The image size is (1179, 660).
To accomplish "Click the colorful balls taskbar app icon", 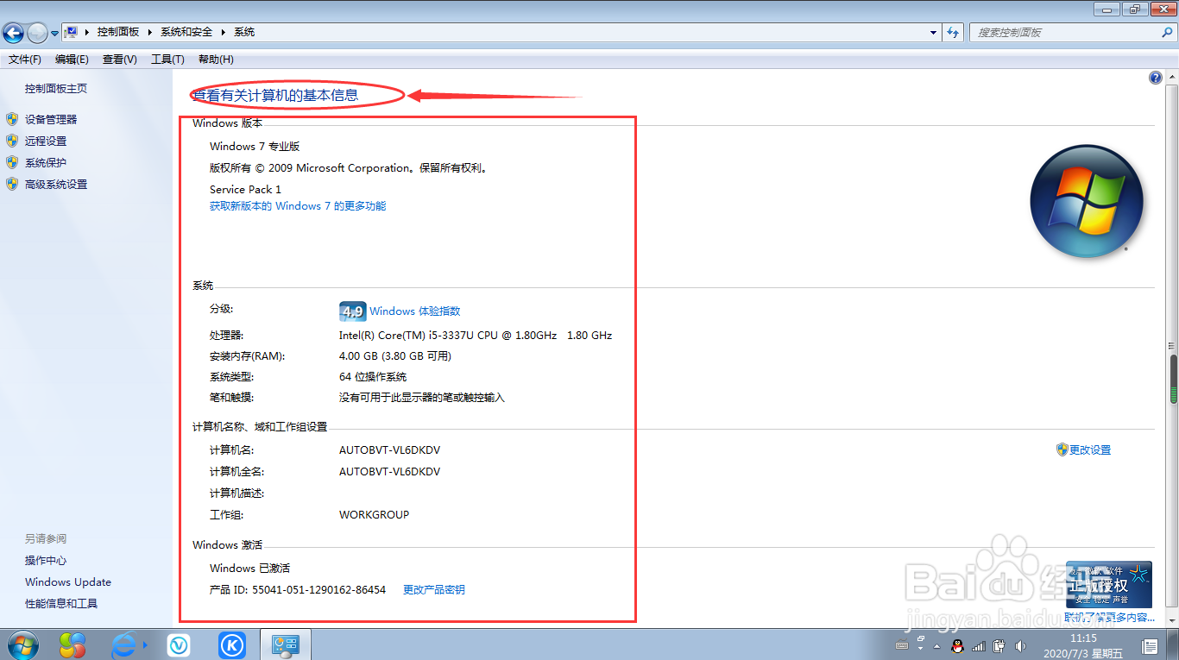I will tap(73, 645).
